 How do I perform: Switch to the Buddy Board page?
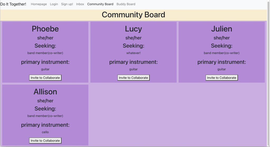tap(126, 4)
